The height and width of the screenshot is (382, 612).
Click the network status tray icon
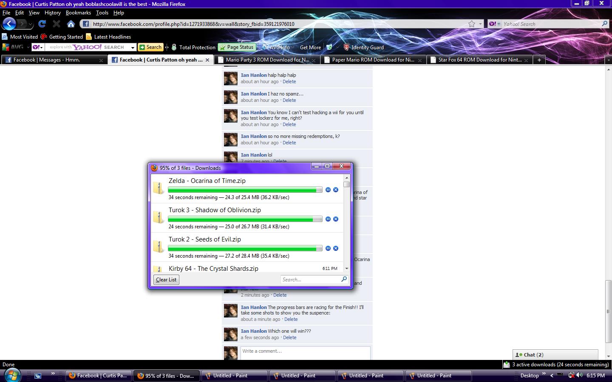click(x=572, y=375)
